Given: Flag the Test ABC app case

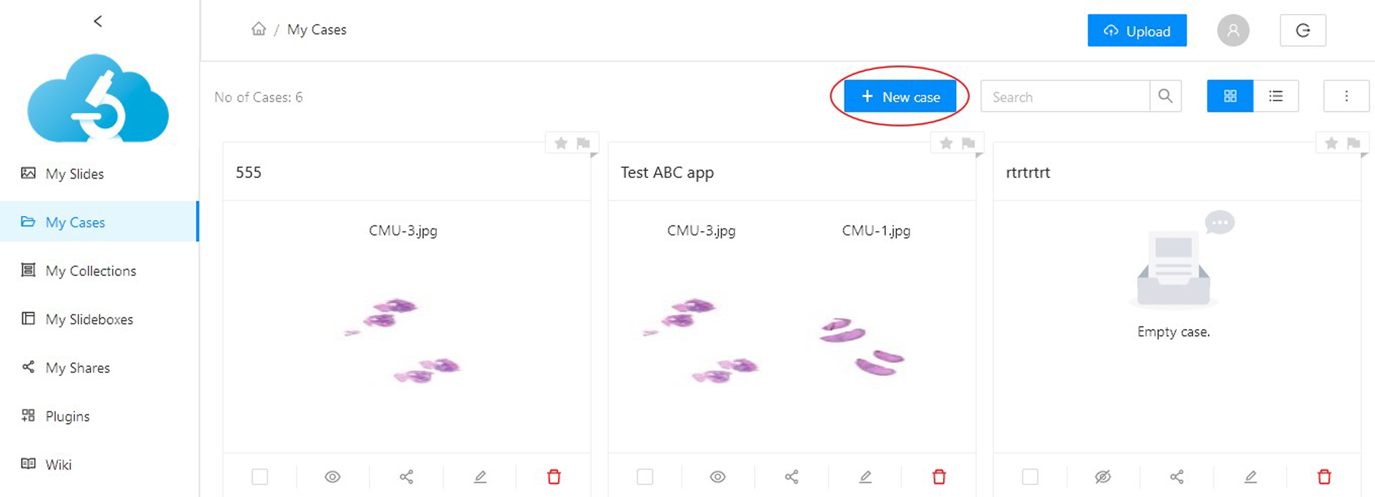Looking at the screenshot, I should [x=968, y=143].
